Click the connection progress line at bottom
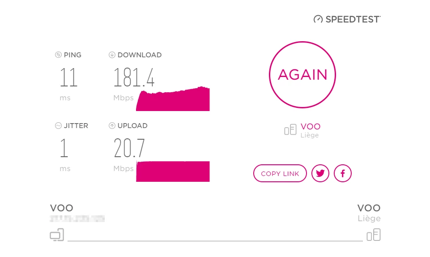The height and width of the screenshot is (257, 430). click(215, 241)
